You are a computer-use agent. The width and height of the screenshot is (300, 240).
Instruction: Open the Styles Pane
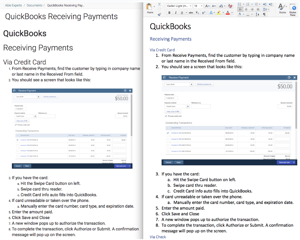293,9
